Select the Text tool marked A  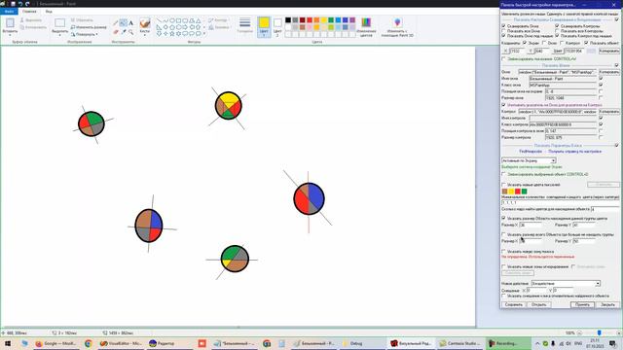pos(130,23)
